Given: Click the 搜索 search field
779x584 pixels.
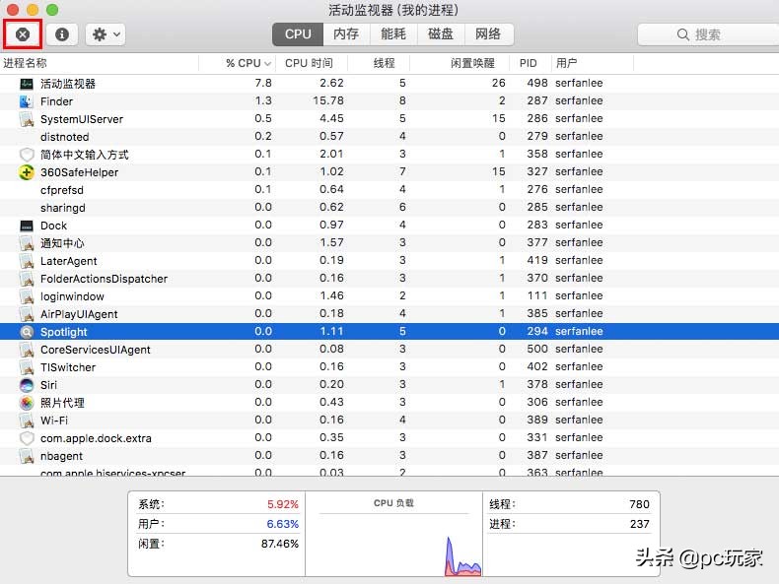Looking at the screenshot, I should [x=708, y=34].
